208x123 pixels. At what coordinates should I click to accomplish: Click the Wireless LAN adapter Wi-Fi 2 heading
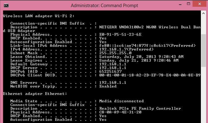[39, 16]
